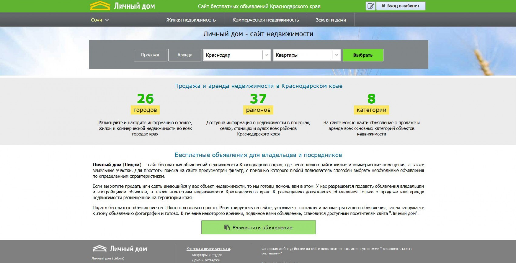Open 'Дома и коттеджи' footer link
The height and width of the screenshot is (263, 516).
[206, 260]
